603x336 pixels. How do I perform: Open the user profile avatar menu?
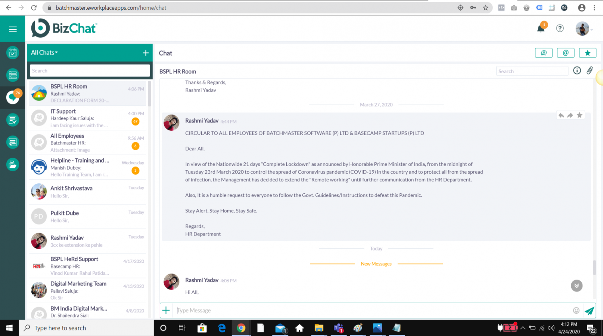(582, 29)
